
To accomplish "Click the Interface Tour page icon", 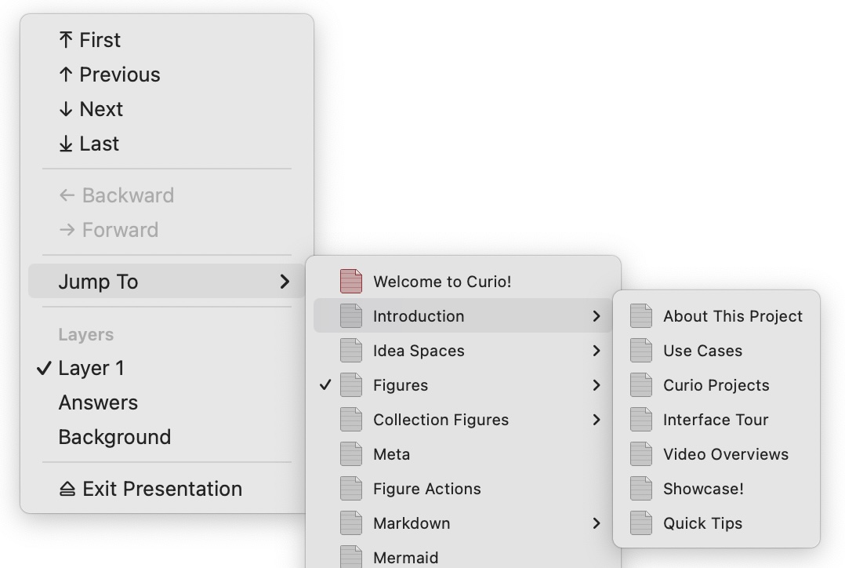I will pyautogui.click(x=641, y=420).
